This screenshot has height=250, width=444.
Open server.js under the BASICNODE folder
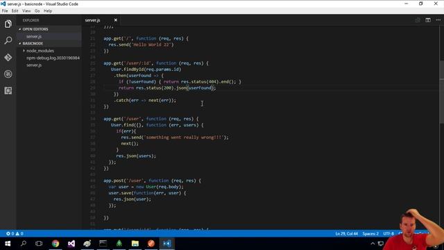[x=34, y=65]
